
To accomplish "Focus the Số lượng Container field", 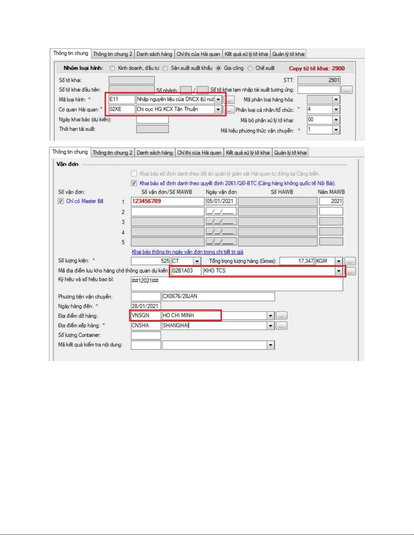I will pos(146,336).
